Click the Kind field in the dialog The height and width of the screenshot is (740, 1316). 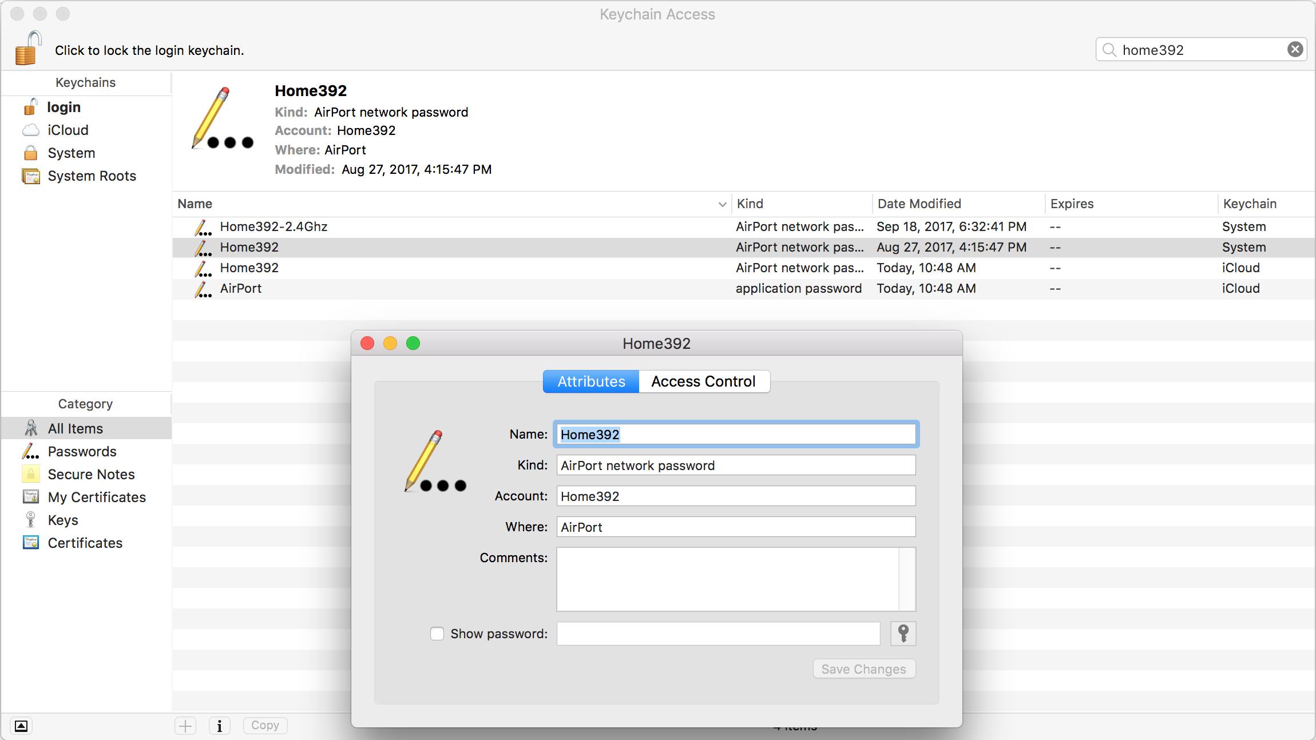point(736,466)
